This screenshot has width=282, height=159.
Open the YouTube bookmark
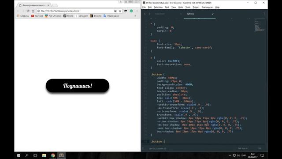click(37, 16)
